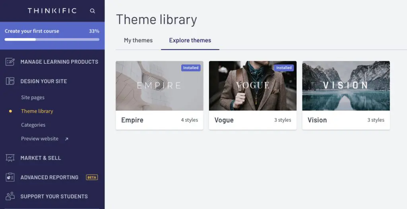
Task: Go to Categories in the sidebar
Action: click(x=33, y=125)
